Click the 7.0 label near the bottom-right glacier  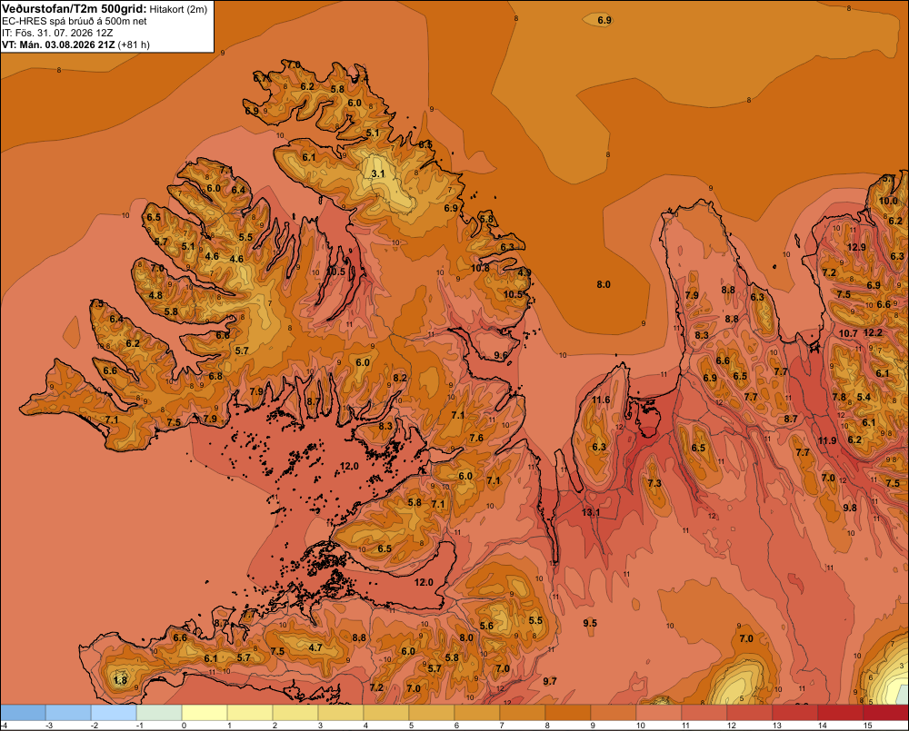(746, 638)
